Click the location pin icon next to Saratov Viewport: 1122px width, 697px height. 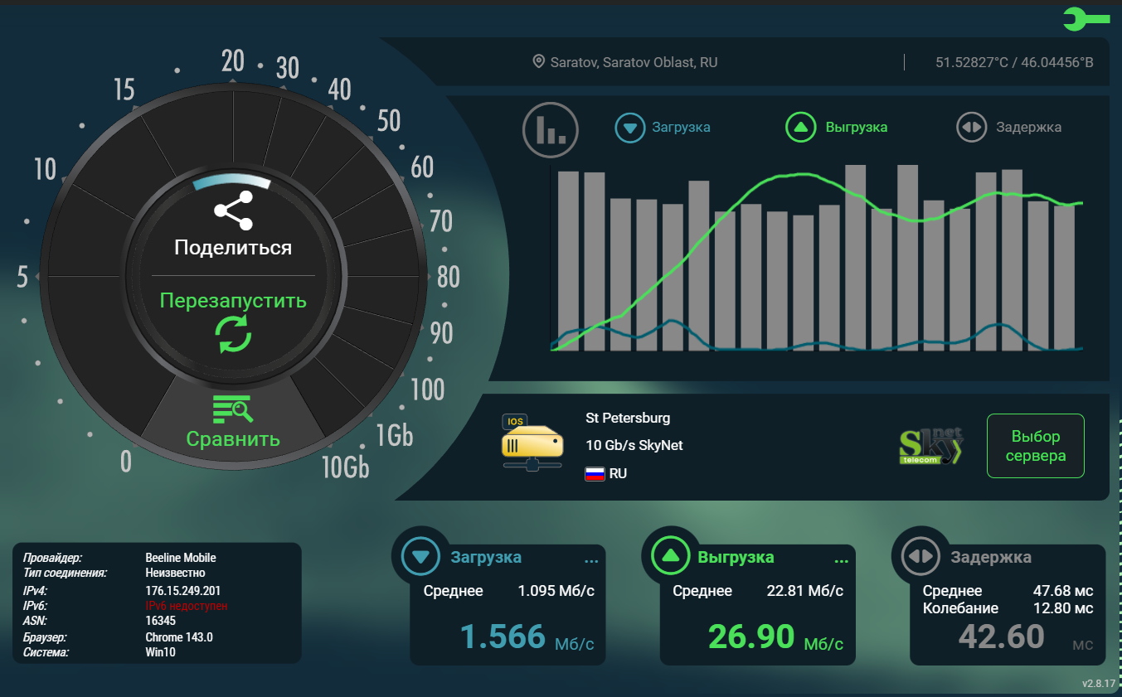pos(538,62)
